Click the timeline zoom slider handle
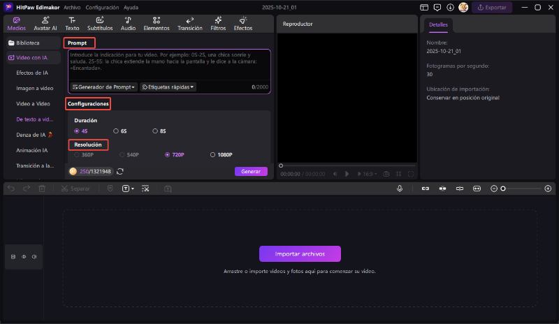 click(503, 189)
